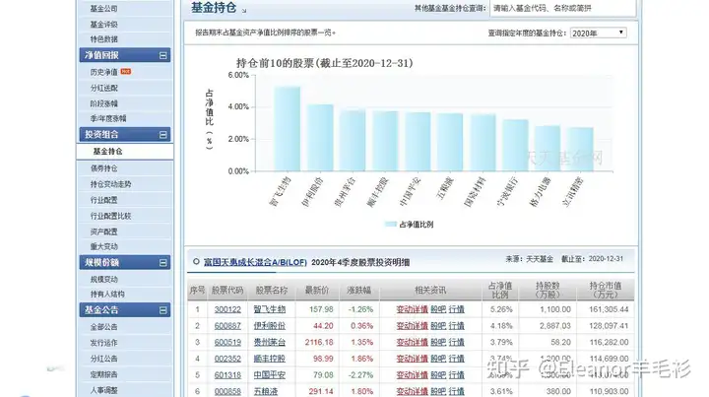Open 分红送配 in the sidebar
The image size is (709, 397).
pos(103,89)
